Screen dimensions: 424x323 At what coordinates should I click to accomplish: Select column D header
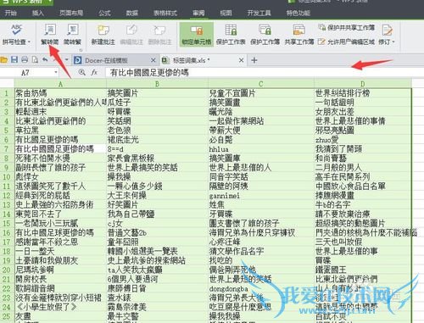pos(363,84)
